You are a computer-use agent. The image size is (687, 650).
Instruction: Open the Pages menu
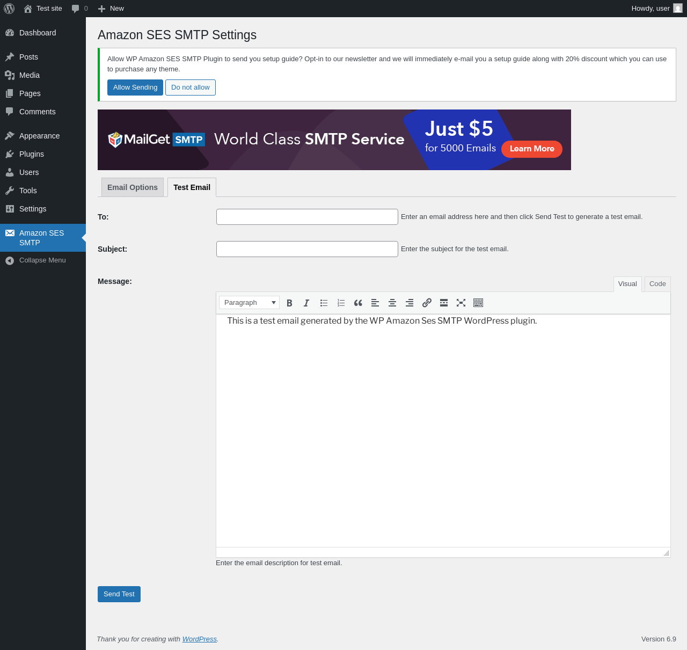coord(43,93)
